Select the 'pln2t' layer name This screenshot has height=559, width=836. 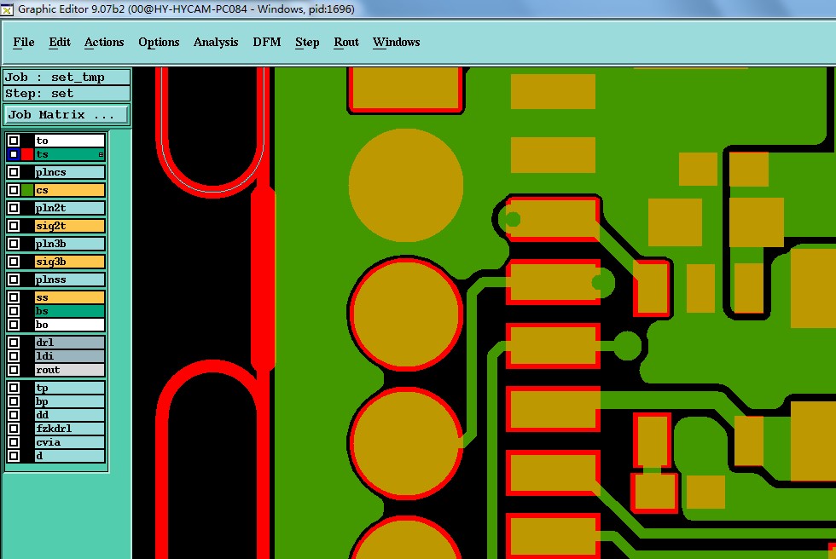point(69,208)
